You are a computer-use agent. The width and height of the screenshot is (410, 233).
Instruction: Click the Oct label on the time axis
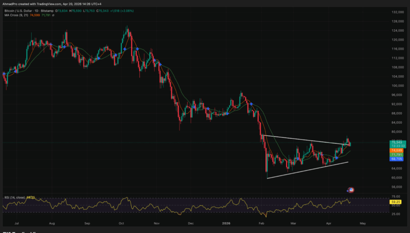tap(122, 222)
